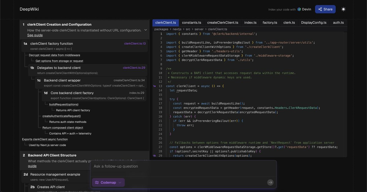This screenshot has width=367, height=192.
Task: Select the 1b Delegates to backend client step
Action: [88, 70]
